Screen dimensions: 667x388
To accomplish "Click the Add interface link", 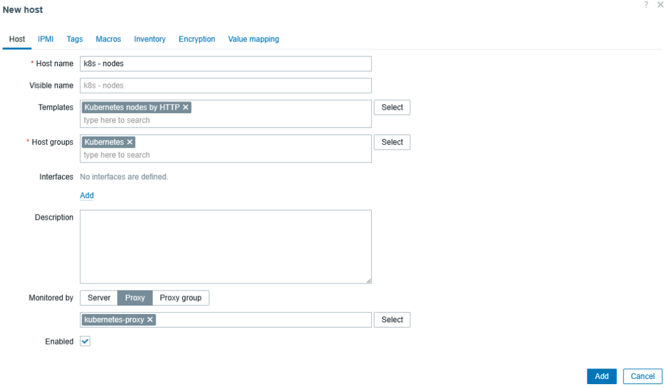I will pos(87,196).
